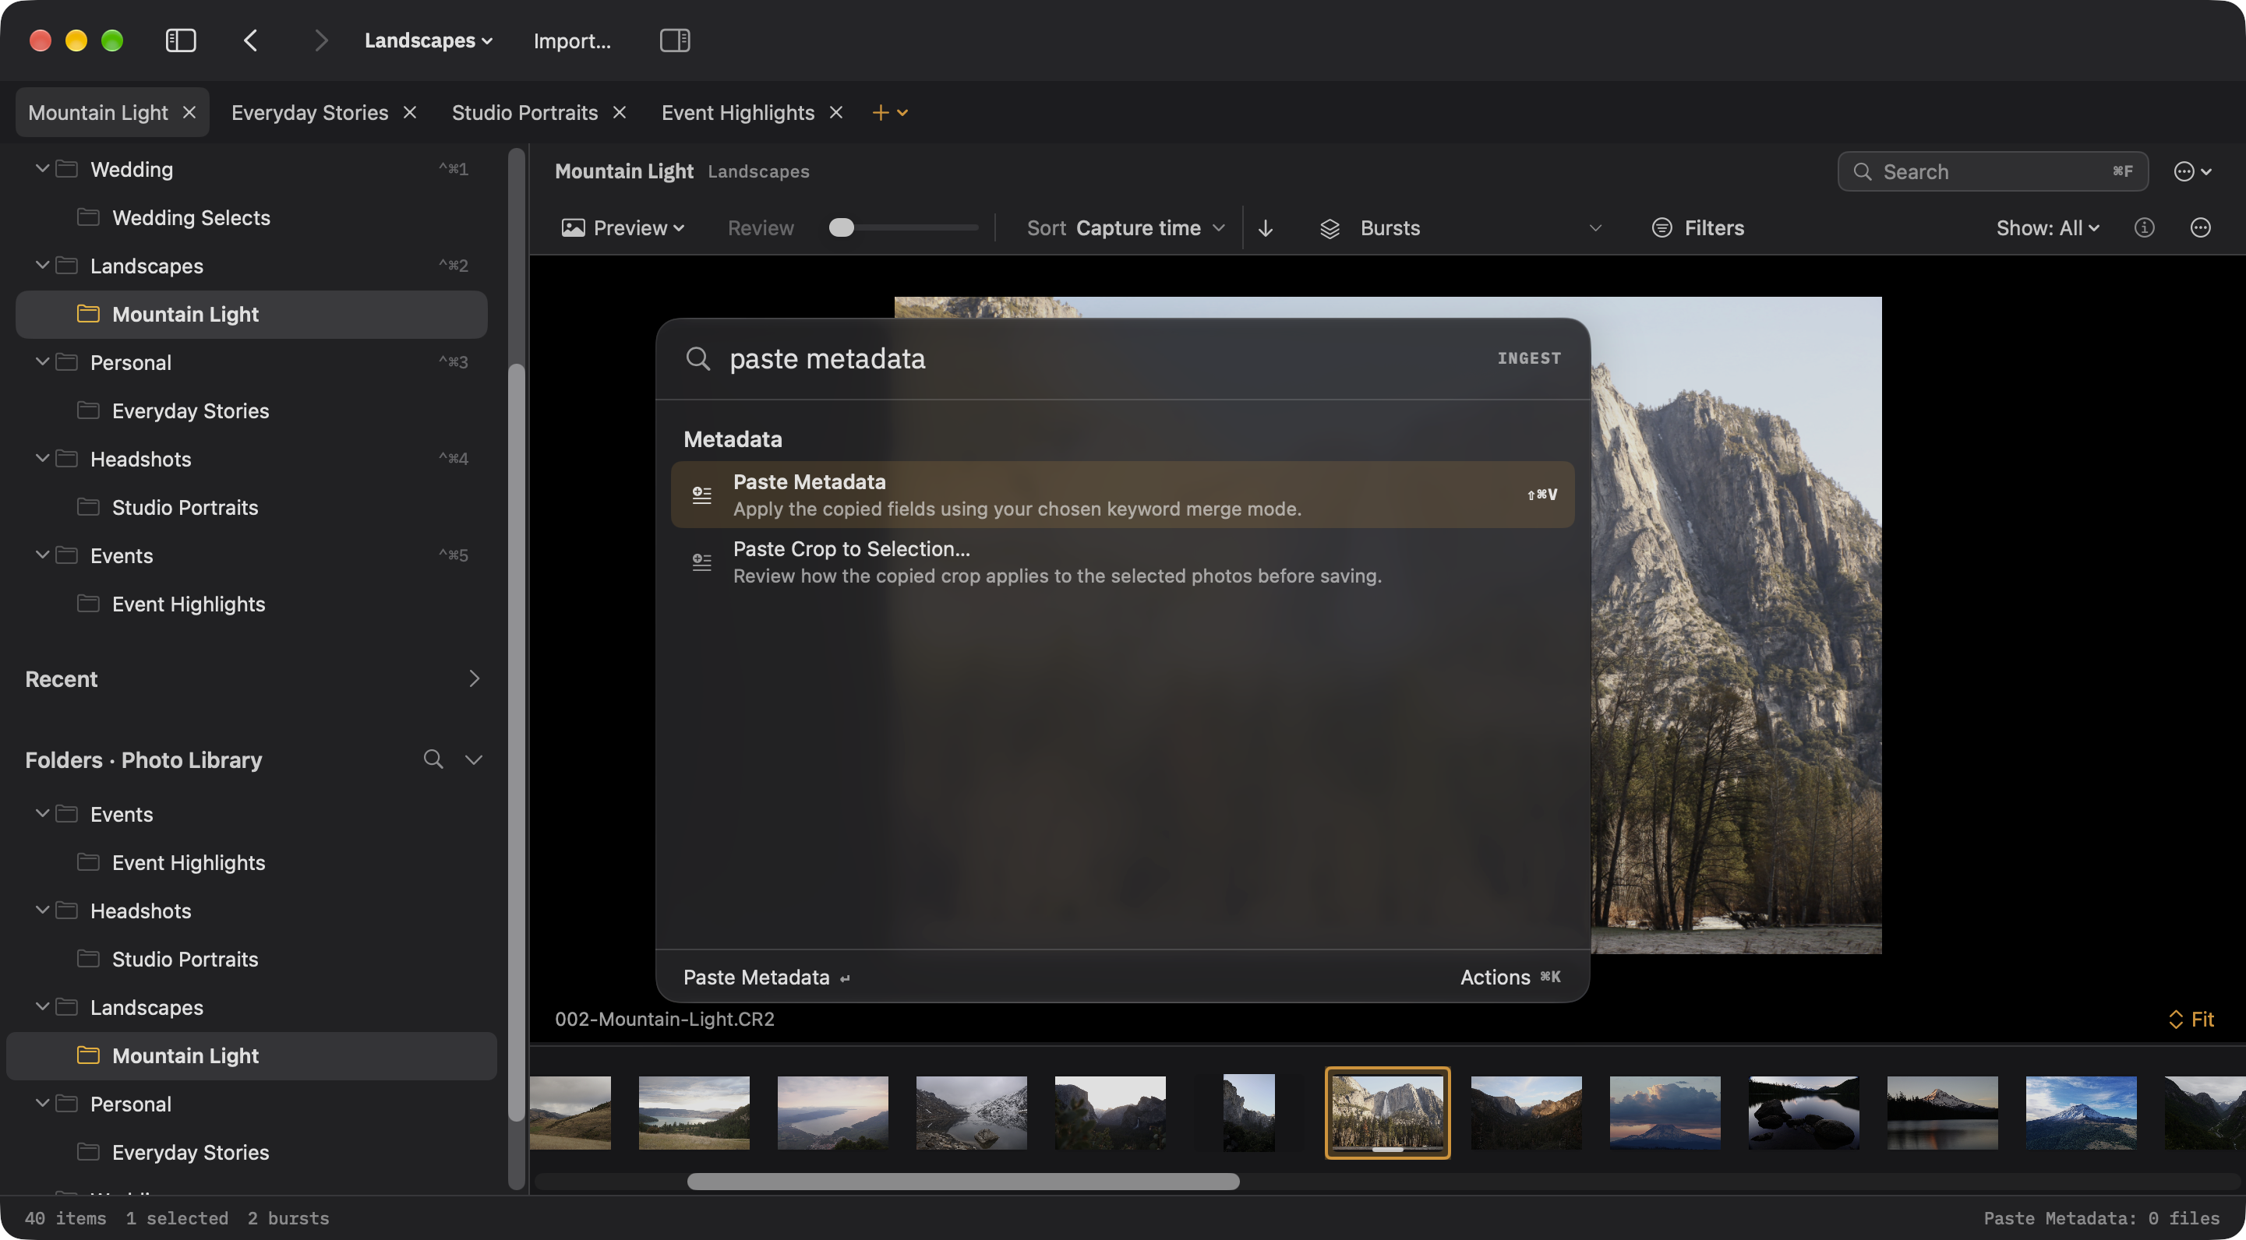The height and width of the screenshot is (1240, 2246).
Task: Select the snowy mountain blue sky thumbnail
Action: click(x=2080, y=1113)
